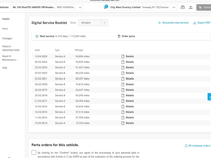Image resolution: width=211 pixels, height=158 pixels.
Task: Open document icon for 11.06.2014 service
Action: [x=123, y=117]
